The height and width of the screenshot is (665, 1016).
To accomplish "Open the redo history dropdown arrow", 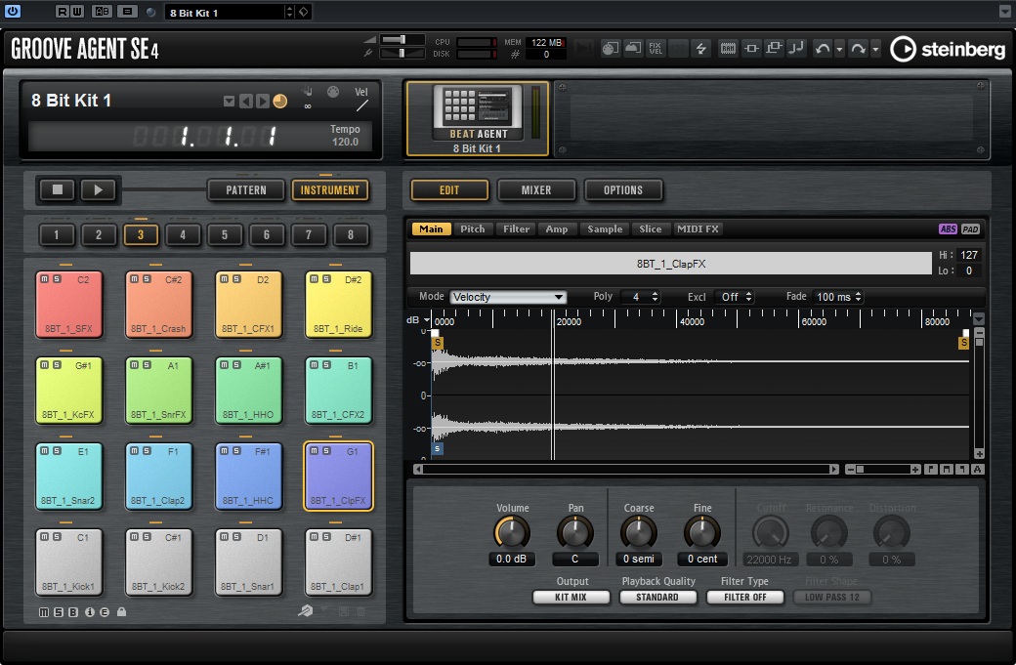I will (x=875, y=49).
